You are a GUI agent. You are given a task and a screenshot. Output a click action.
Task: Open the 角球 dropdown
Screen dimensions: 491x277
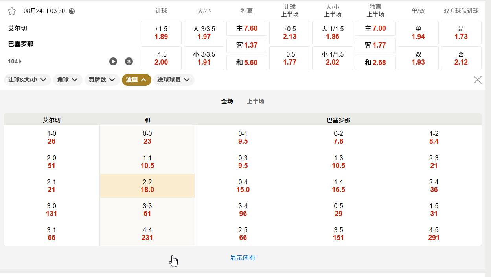click(x=68, y=80)
